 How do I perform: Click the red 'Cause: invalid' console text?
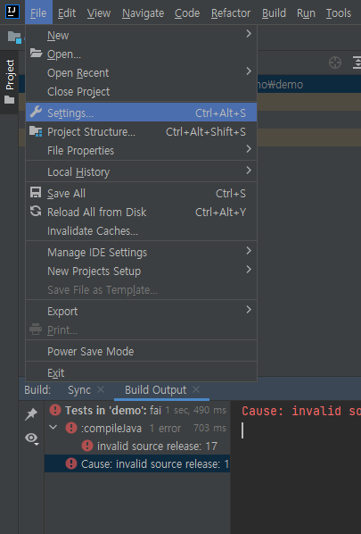[x=301, y=411]
